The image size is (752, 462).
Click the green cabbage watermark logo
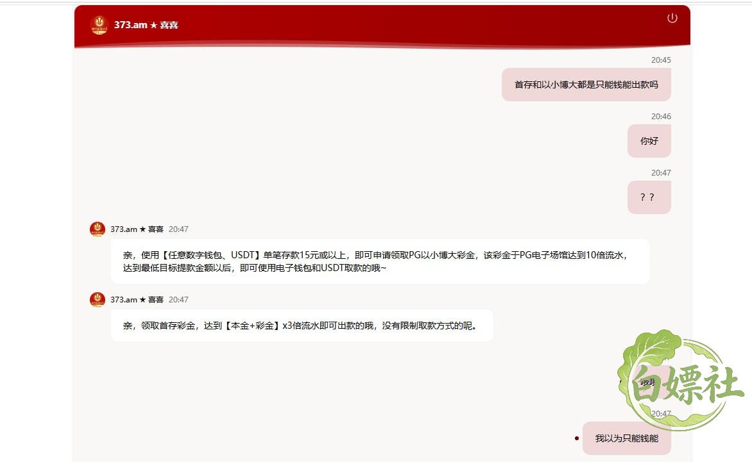point(680,379)
